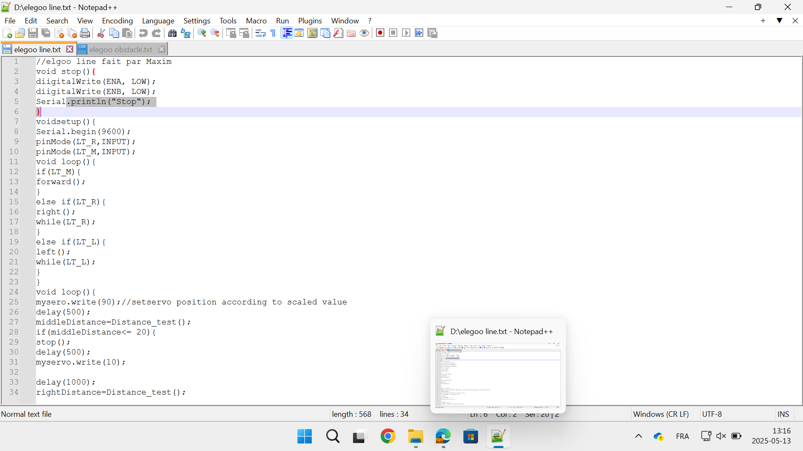Cut selection with the scissors icon
Viewport: 803px width, 451px height.
[x=101, y=33]
